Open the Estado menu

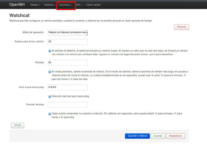pyautogui.click(x=35, y=5)
